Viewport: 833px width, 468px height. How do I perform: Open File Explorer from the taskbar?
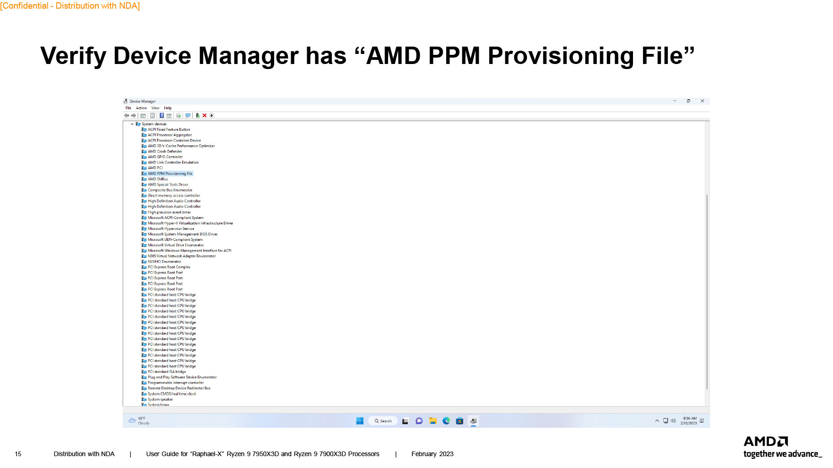click(433, 421)
